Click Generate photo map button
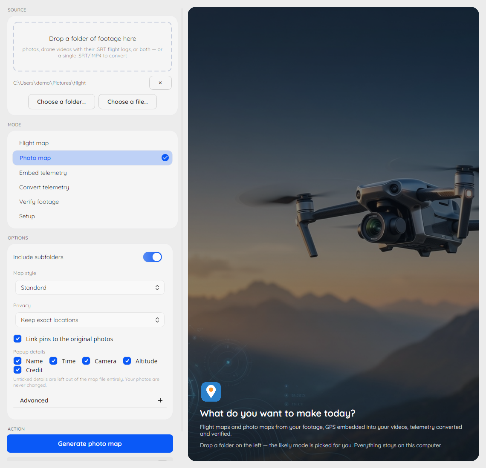The image size is (486, 468). click(90, 444)
